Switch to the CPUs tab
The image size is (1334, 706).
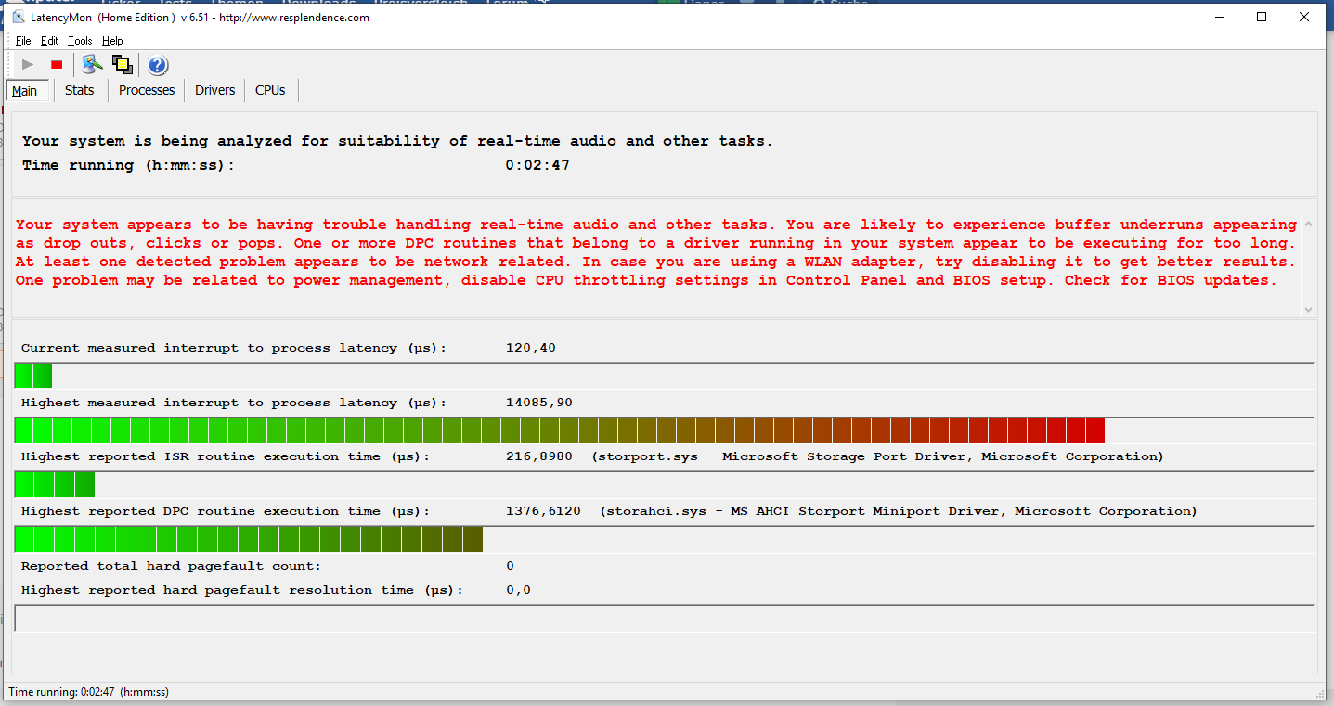270,90
